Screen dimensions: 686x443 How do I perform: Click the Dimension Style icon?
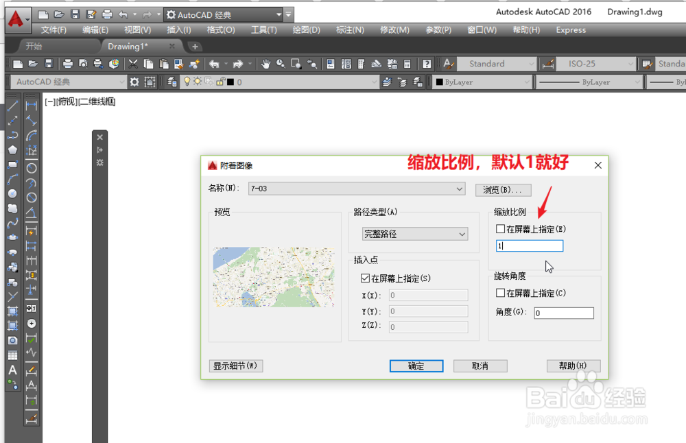548,64
